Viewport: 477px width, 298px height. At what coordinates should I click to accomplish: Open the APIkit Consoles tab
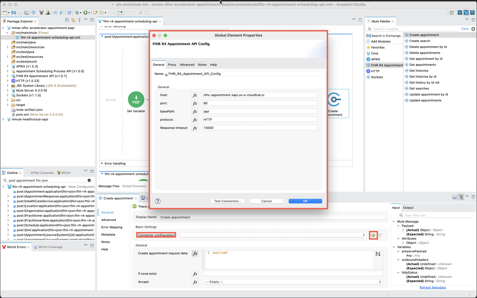click(42, 173)
